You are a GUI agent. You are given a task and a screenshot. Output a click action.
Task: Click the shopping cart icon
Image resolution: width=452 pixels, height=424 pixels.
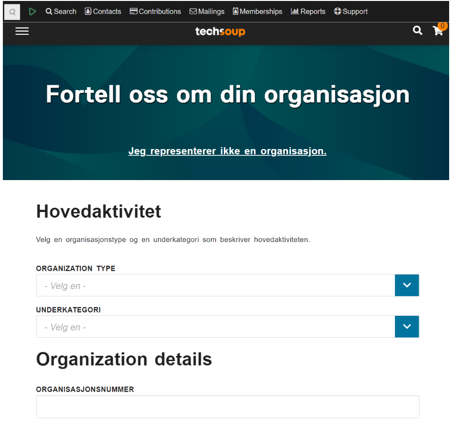pyautogui.click(x=438, y=31)
